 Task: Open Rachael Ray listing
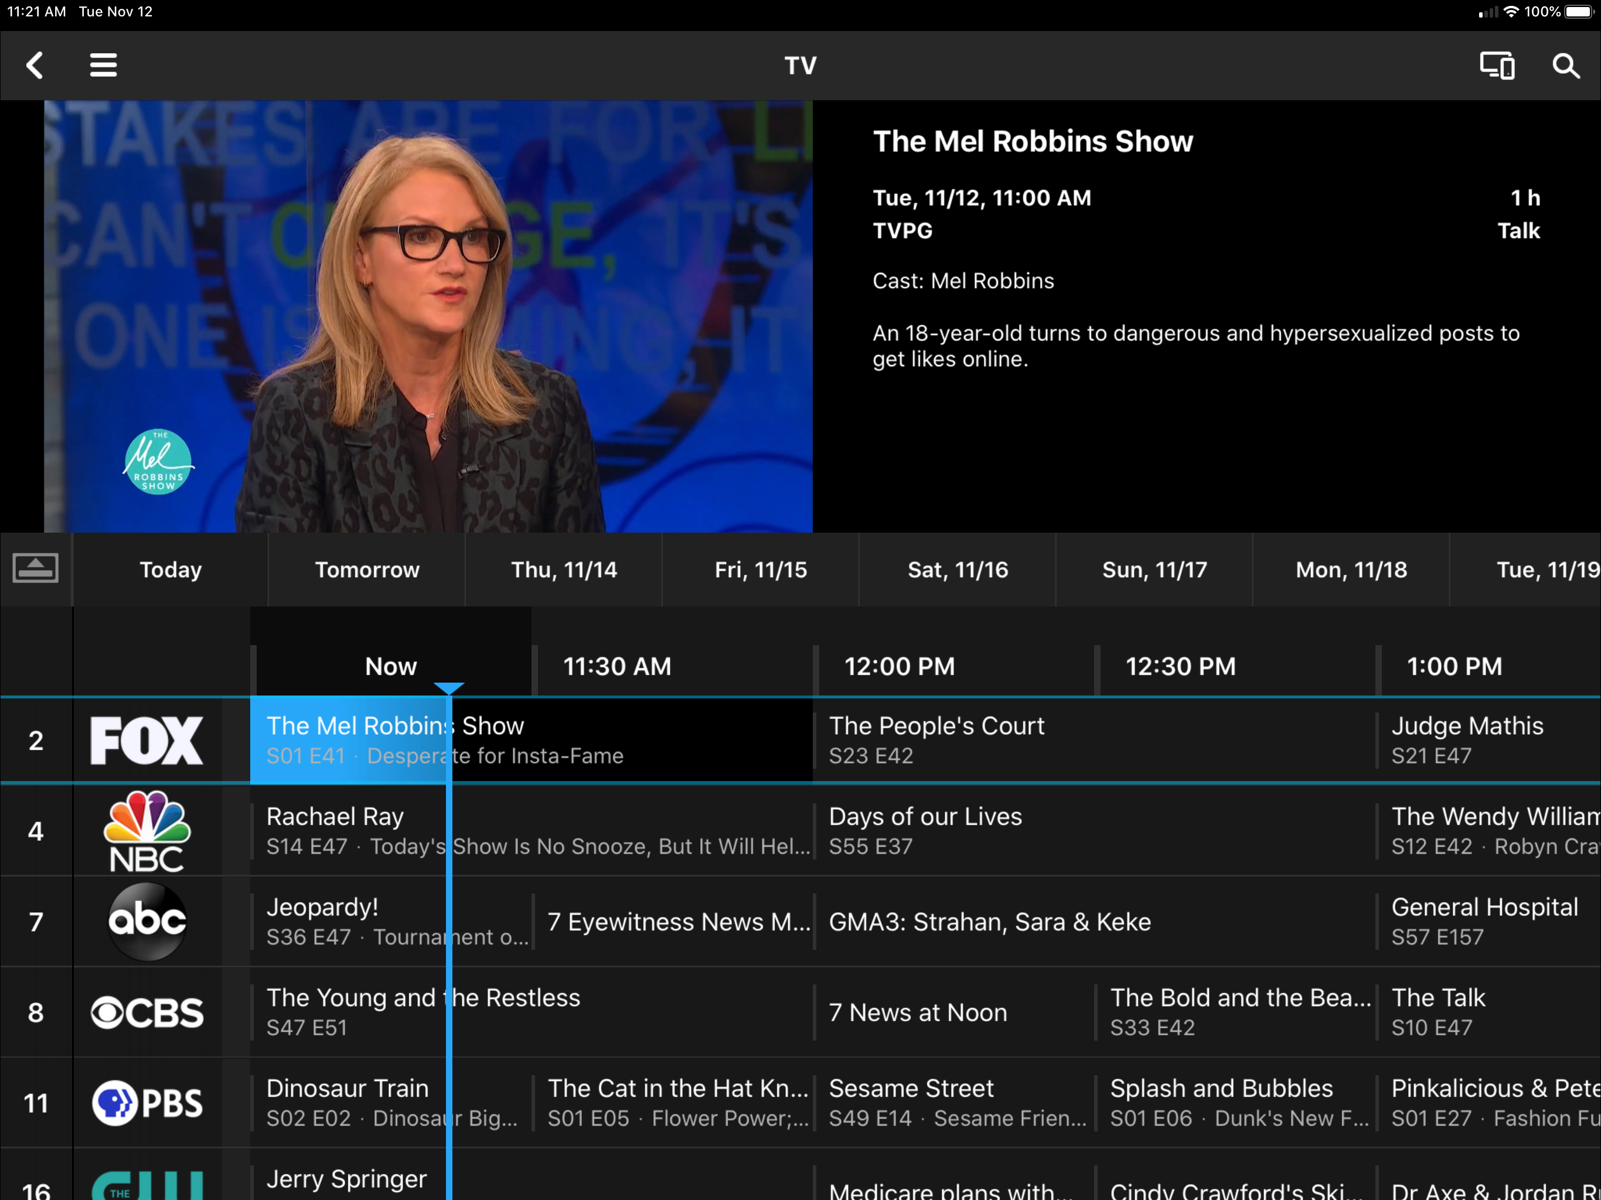point(532,831)
